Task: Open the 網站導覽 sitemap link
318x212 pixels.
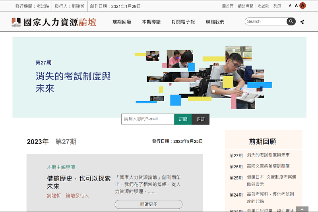Action: [245, 6]
